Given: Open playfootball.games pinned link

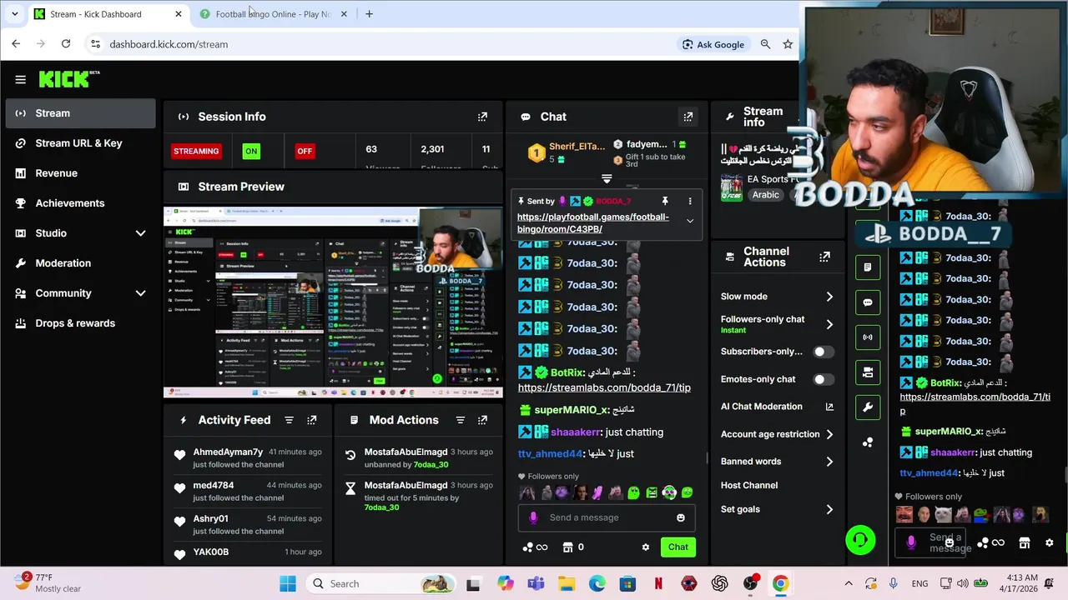Looking at the screenshot, I should (593, 223).
